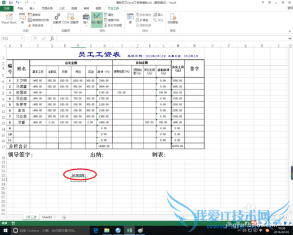Screen dimensions: 293x235
Task: Switch to the Sheet3 tab
Action: tap(47, 217)
